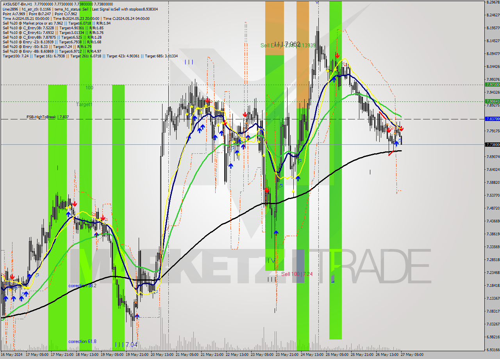Screen dimensions: 500x359
Task: Click the 7.4872 price axis label
Action: pyautogui.click(x=493, y=208)
